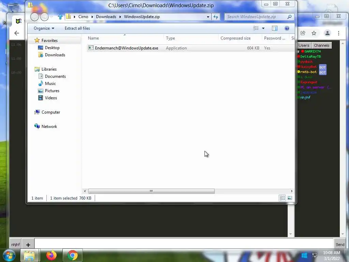Click the Explorer forward navigation button
349x262 pixels.
45,17
